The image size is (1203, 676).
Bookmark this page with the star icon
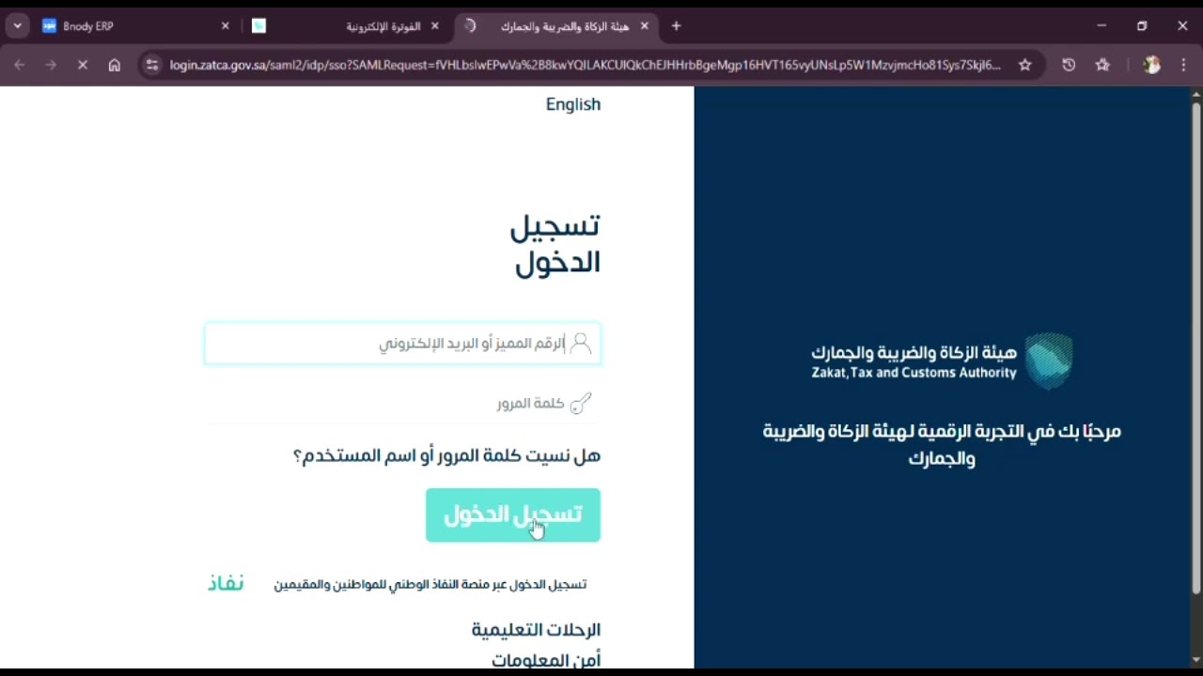pos(1025,65)
